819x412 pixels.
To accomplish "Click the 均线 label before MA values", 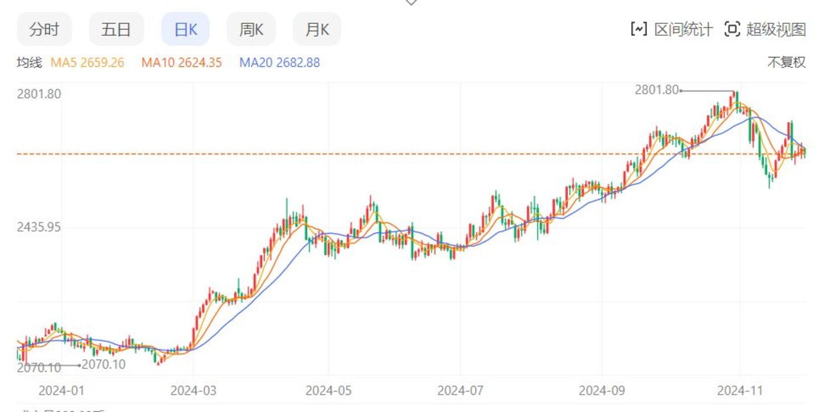I will pos(29,63).
